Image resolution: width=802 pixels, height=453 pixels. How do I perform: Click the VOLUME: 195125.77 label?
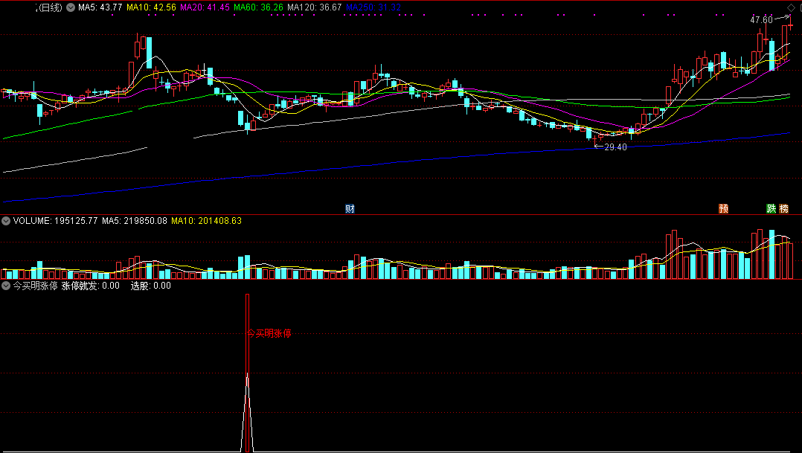[x=55, y=221]
